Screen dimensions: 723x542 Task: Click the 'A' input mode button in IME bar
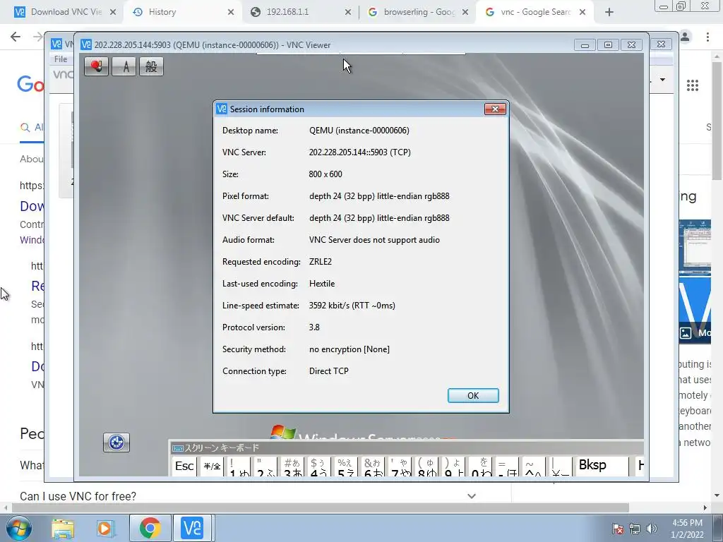124,66
